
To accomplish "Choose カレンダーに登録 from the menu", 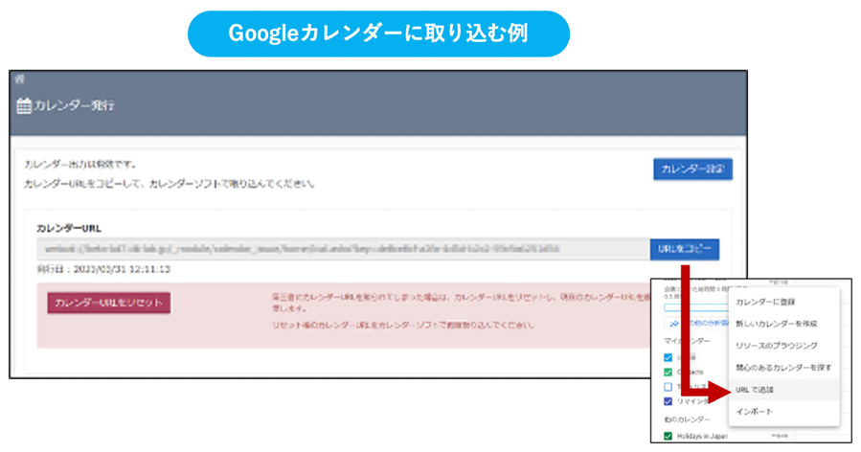I will [x=783, y=302].
